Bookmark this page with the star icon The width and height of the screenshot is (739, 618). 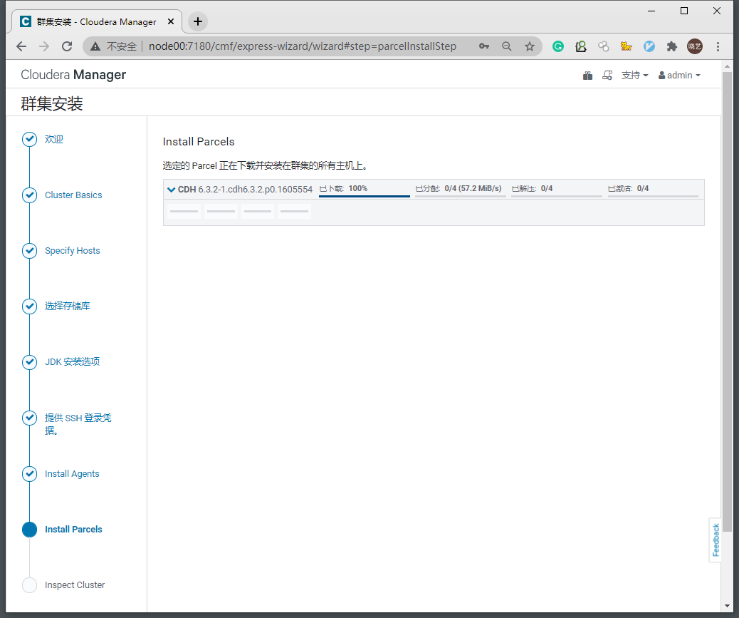pyautogui.click(x=530, y=46)
